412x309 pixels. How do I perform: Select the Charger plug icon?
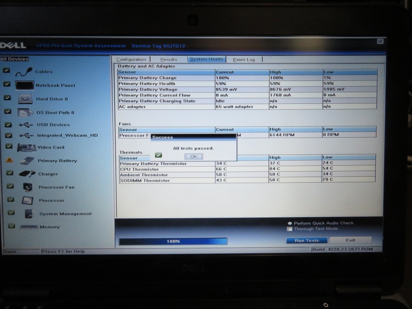27,174
